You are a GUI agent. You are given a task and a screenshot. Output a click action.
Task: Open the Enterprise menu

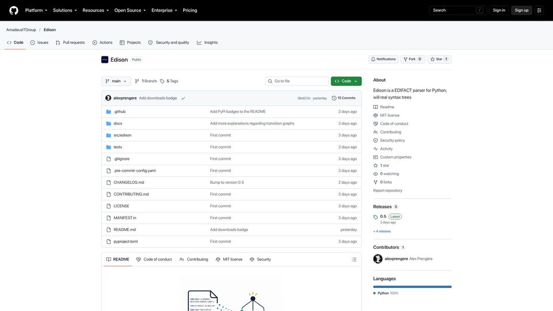coord(164,10)
